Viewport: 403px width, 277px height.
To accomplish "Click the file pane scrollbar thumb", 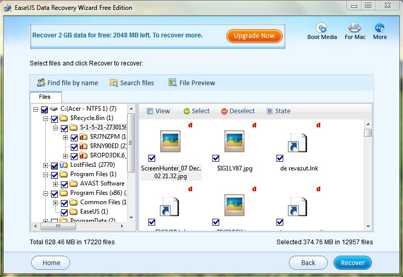I will pyautogui.click(x=368, y=133).
